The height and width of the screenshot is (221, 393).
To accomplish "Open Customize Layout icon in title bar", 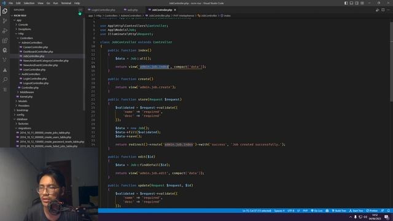I will click(x=362, y=3).
